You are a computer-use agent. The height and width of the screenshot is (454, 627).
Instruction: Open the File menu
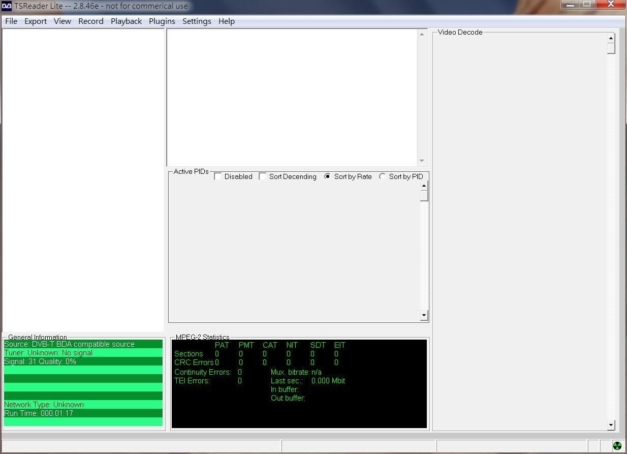coord(11,21)
